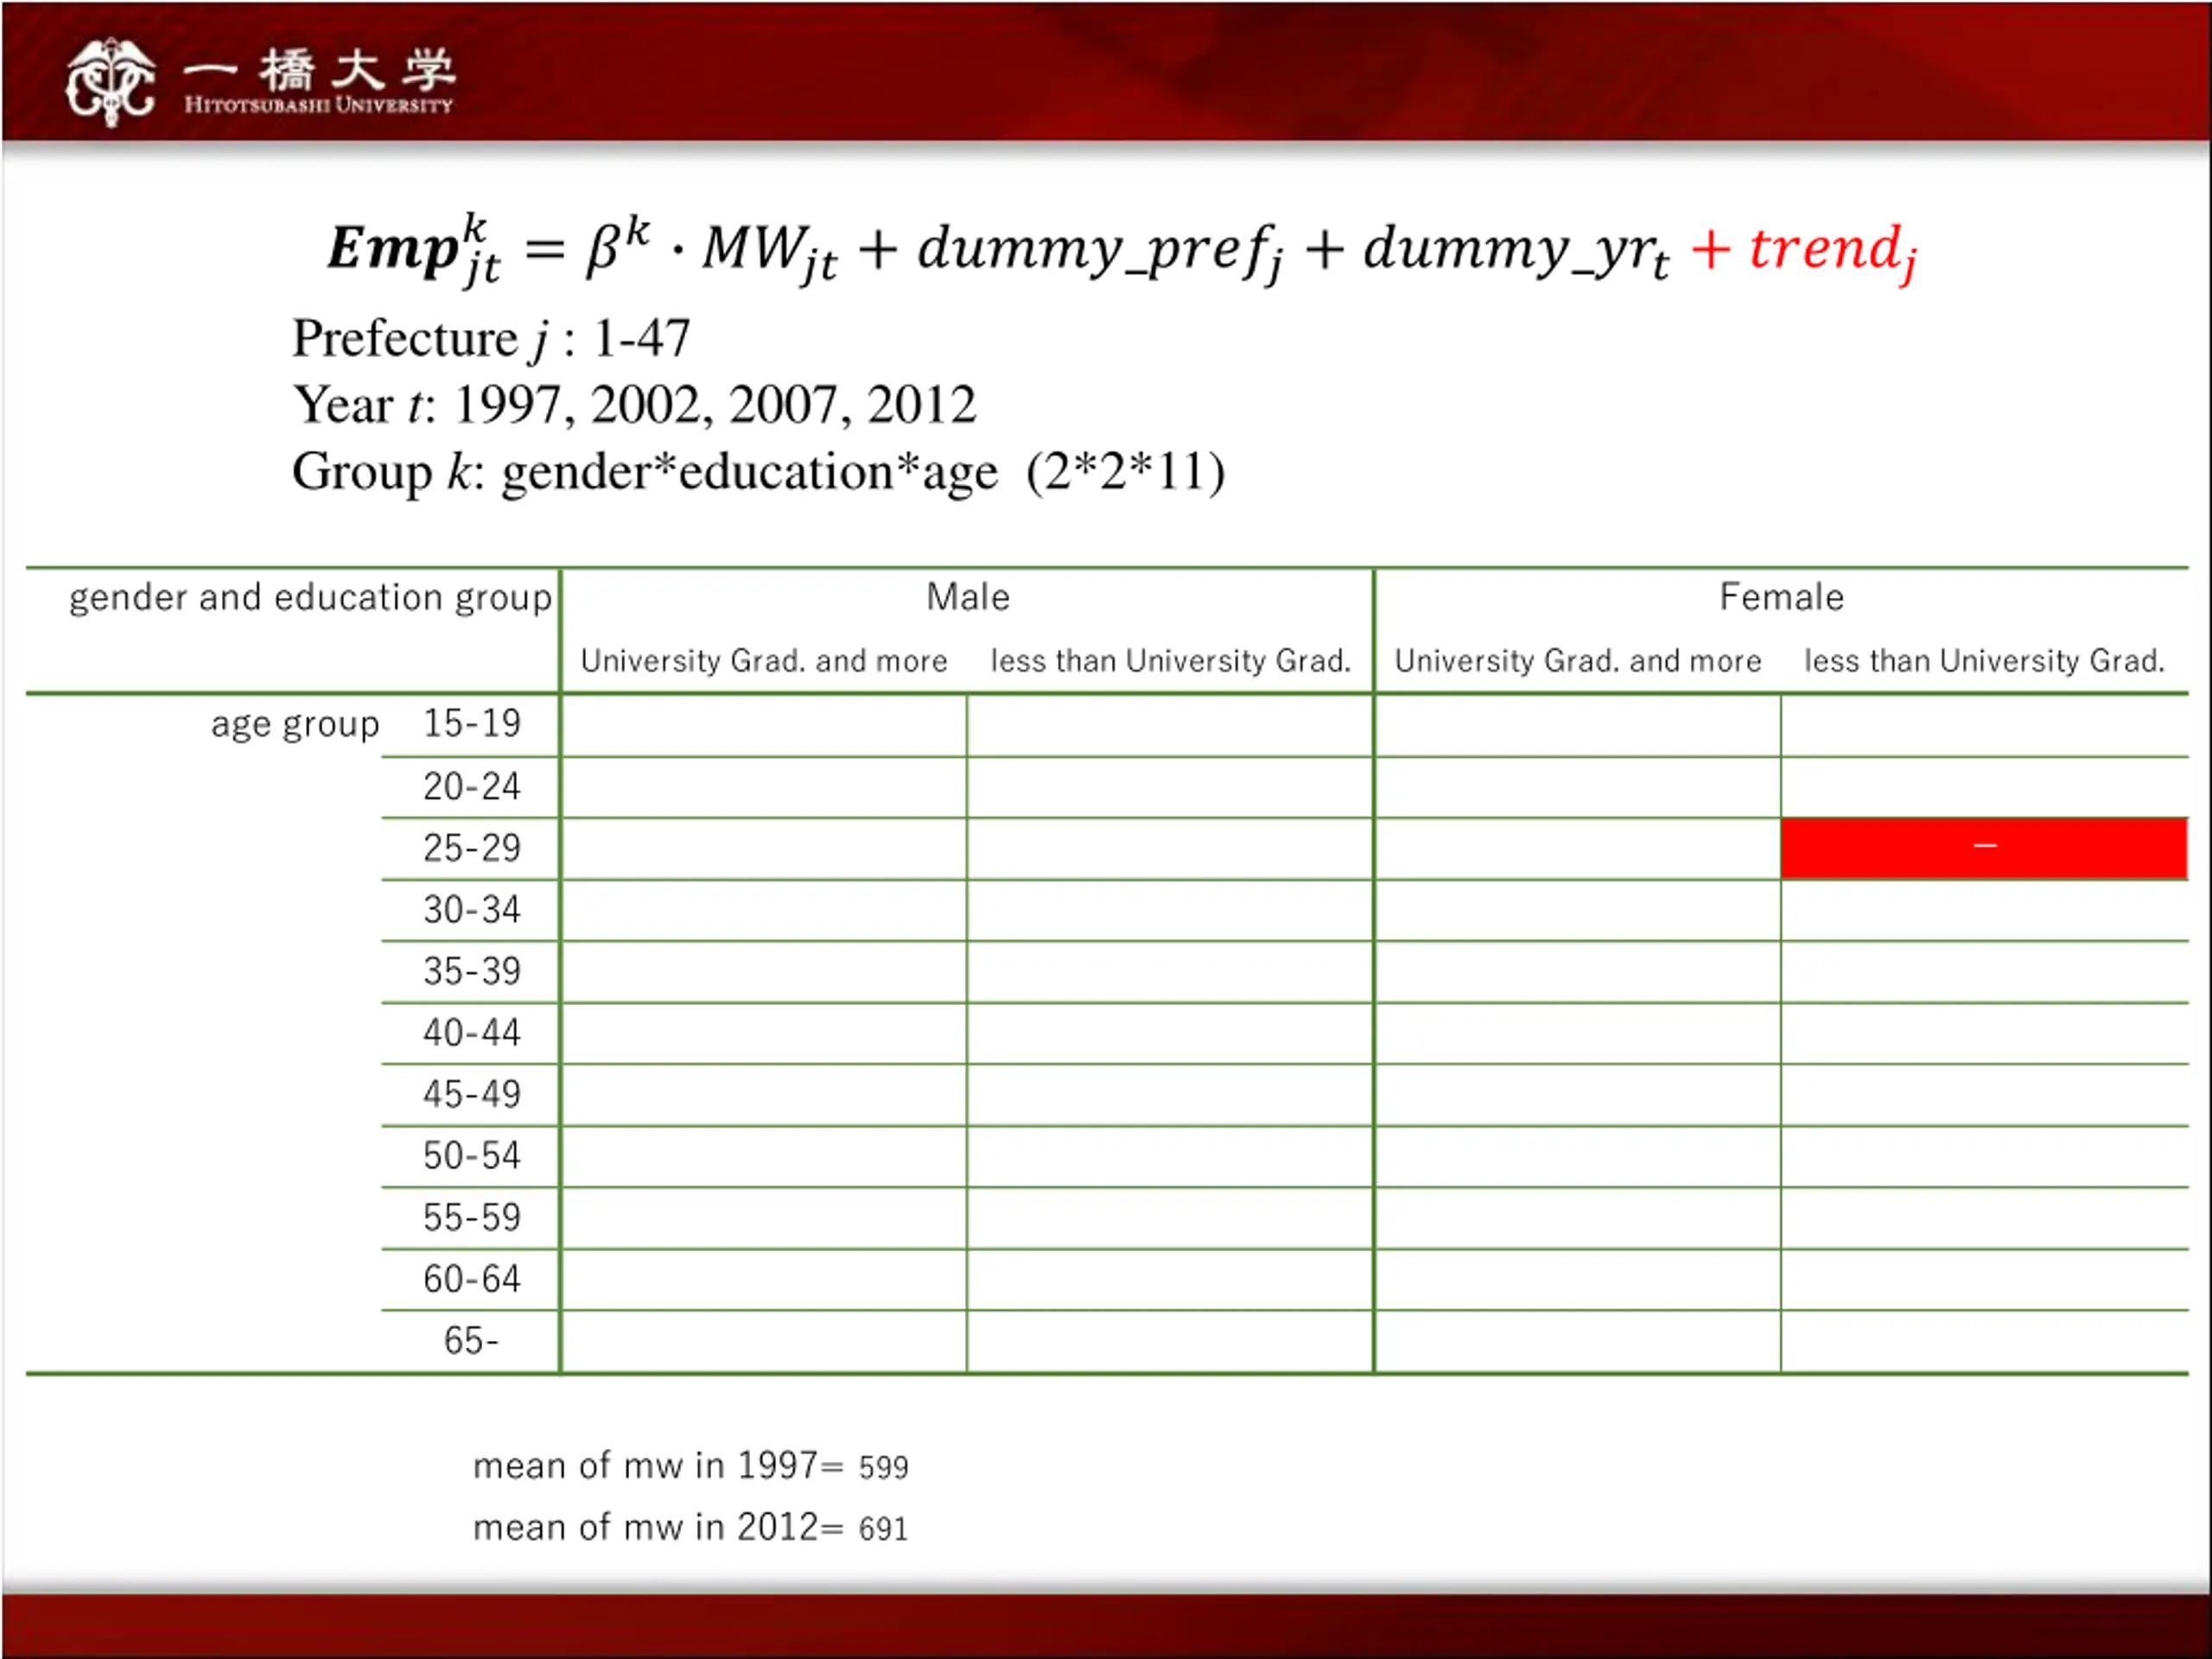This screenshot has width=2212, height=1659.
Task: Select the 45-49 age row label
Action: (x=472, y=1094)
